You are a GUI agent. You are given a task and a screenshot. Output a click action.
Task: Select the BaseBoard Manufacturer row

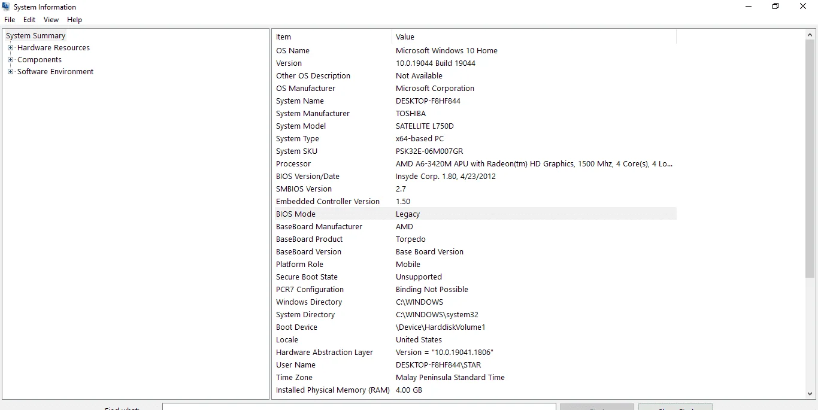click(474, 227)
